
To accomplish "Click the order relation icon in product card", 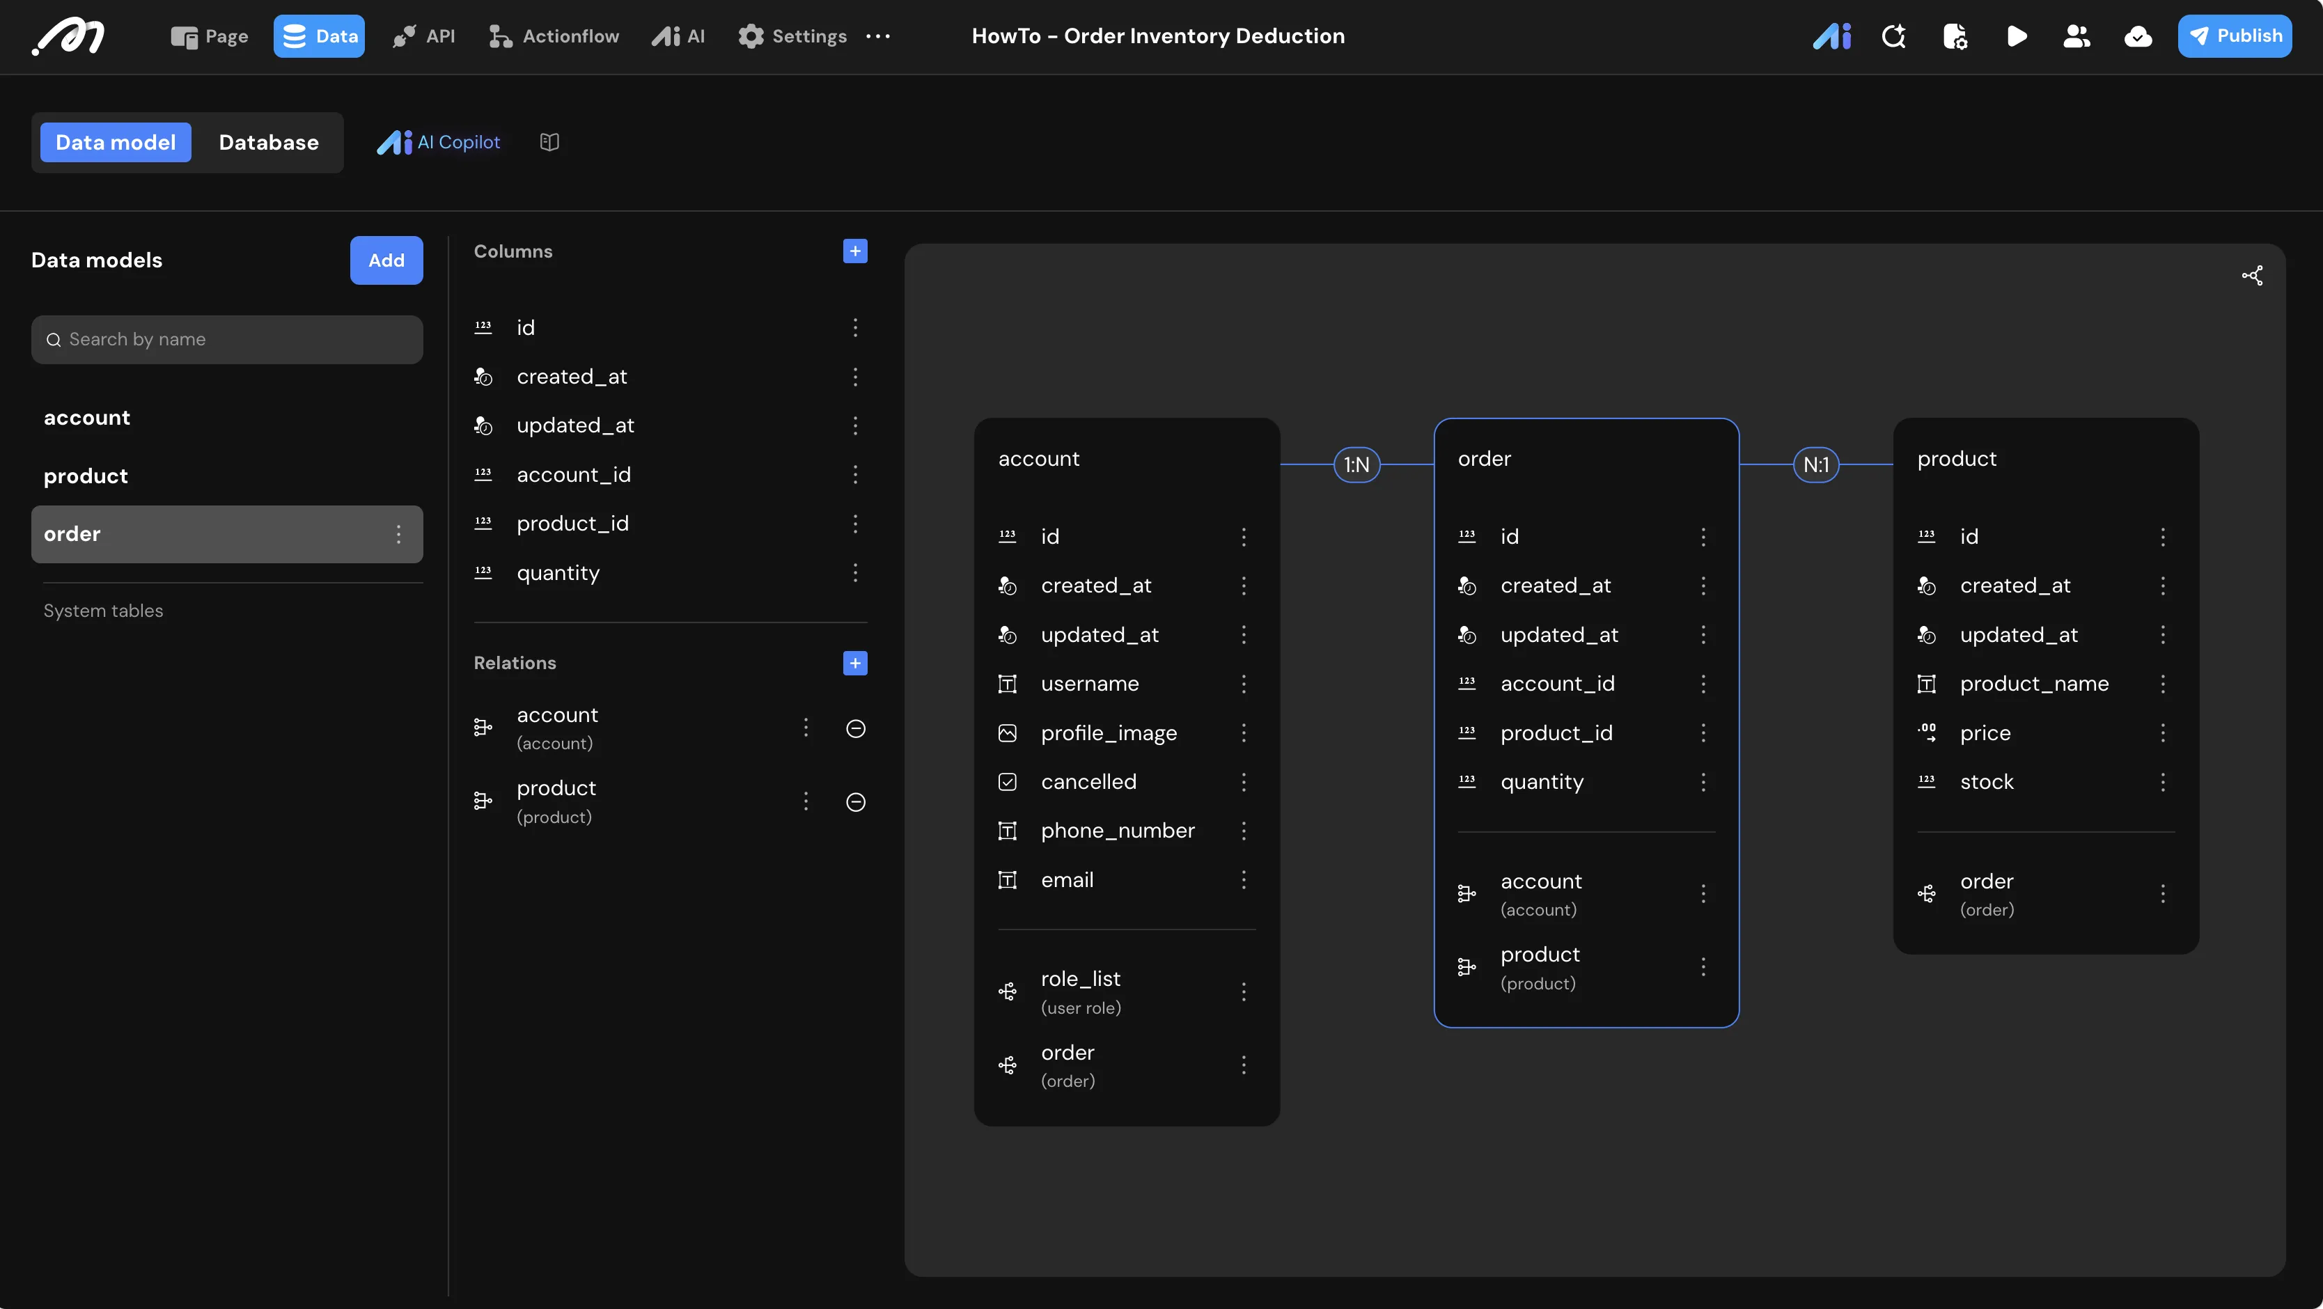I will 1926,893.
